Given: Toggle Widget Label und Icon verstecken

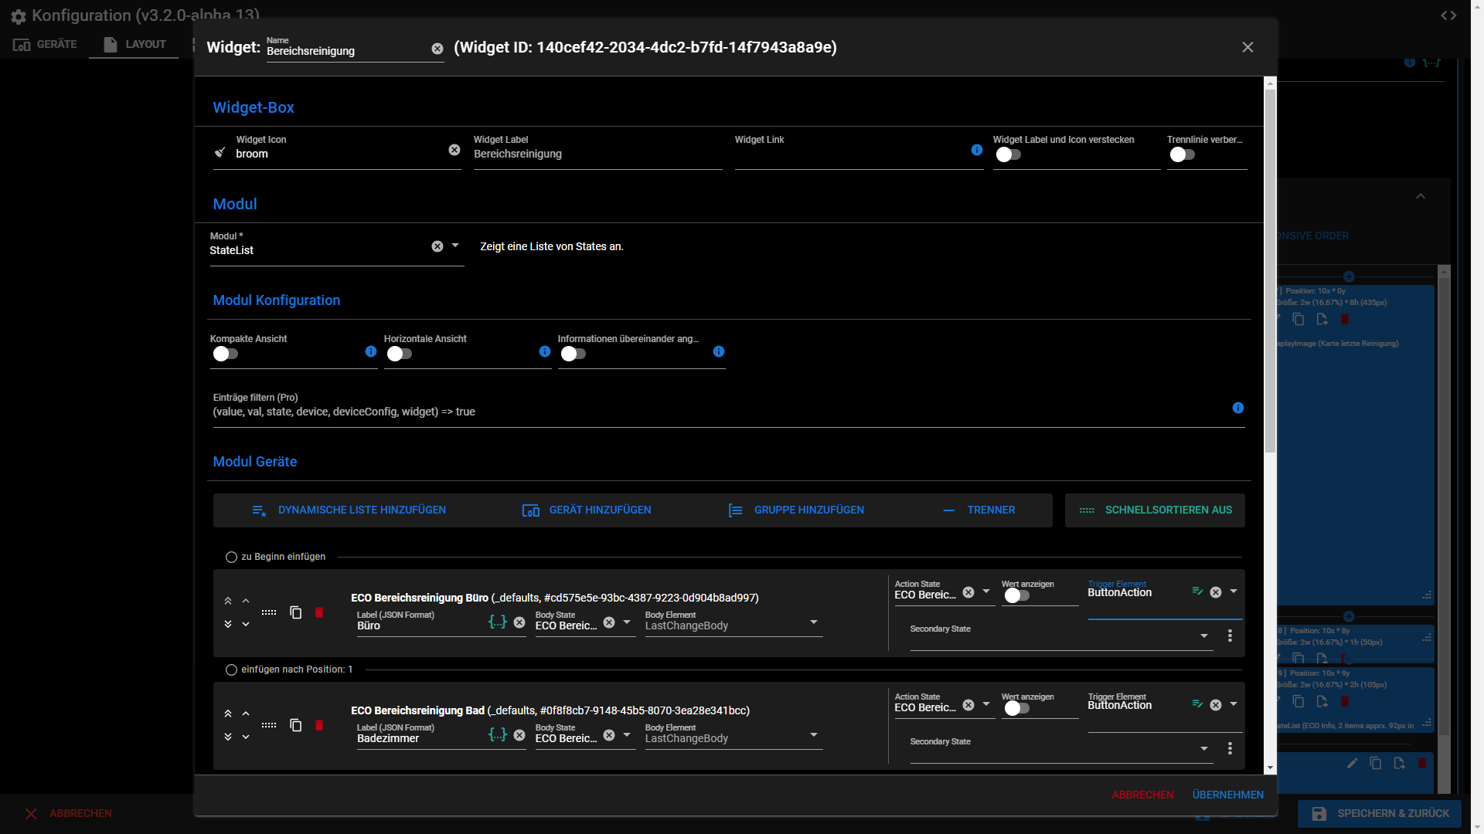Looking at the screenshot, I should 1008,154.
